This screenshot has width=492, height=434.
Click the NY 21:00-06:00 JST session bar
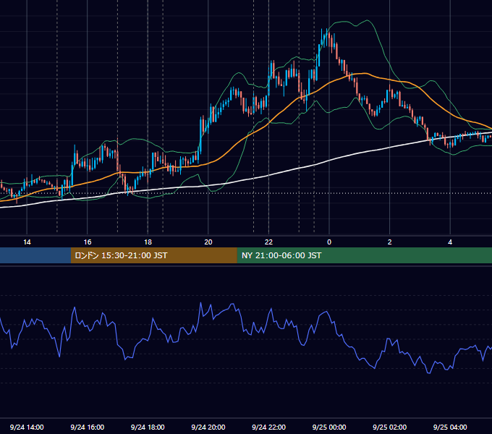click(x=364, y=255)
